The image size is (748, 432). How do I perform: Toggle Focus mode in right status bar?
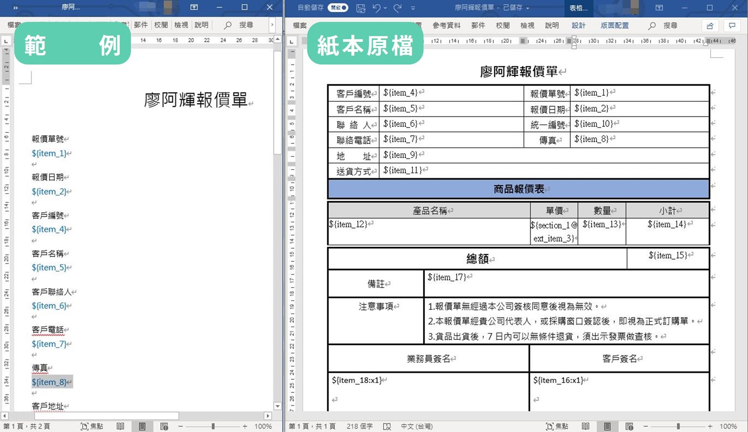coord(557,426)
